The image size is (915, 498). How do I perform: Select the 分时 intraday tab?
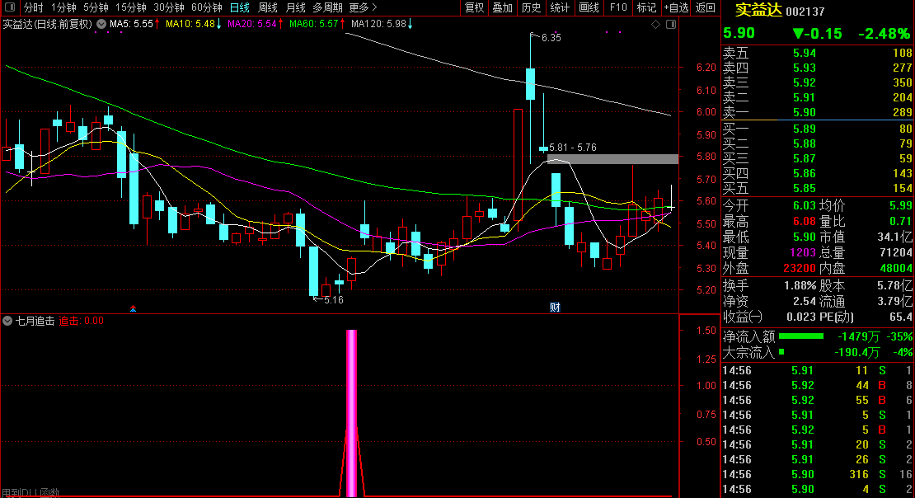click(33, 7)
